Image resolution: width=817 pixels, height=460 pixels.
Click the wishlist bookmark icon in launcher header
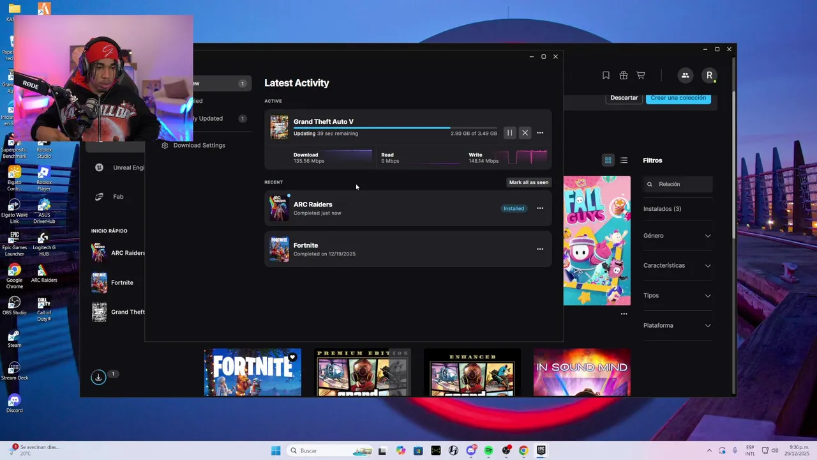coord(606,75)
